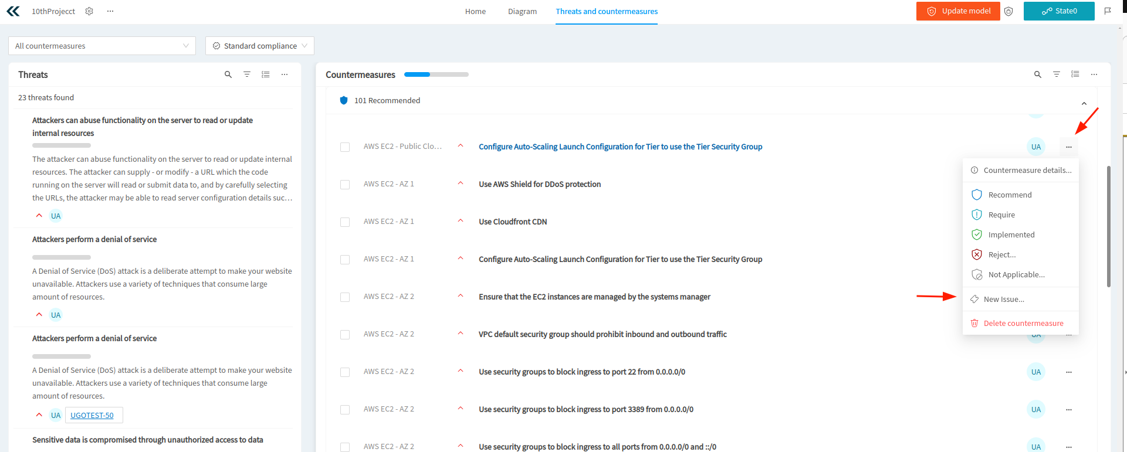Screen dimensions: 1127x452
Task: Open project more options ellipsis
Action: [x=110, y=11]
